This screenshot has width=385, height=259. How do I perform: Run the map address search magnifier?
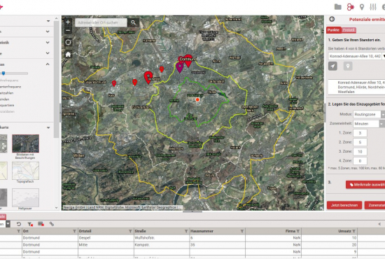coord(133,22)
